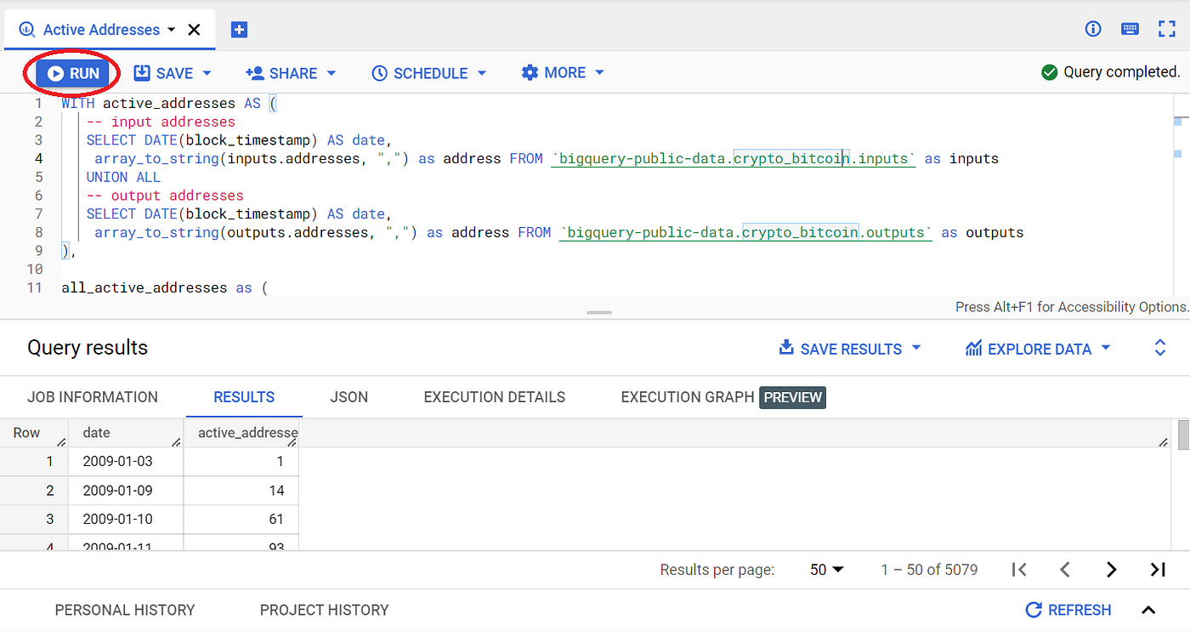The image size is (1190, 631).
Task: Select active_addresses value 61
Action: point(241,519)
